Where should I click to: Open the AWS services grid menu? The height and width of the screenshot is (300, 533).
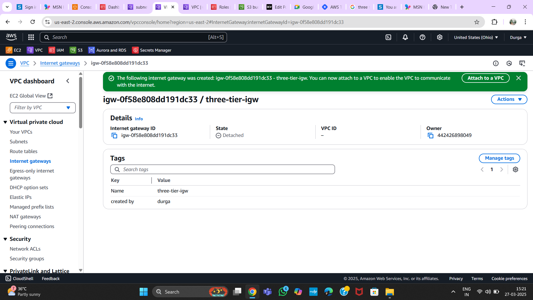click(x=31, y=37)
